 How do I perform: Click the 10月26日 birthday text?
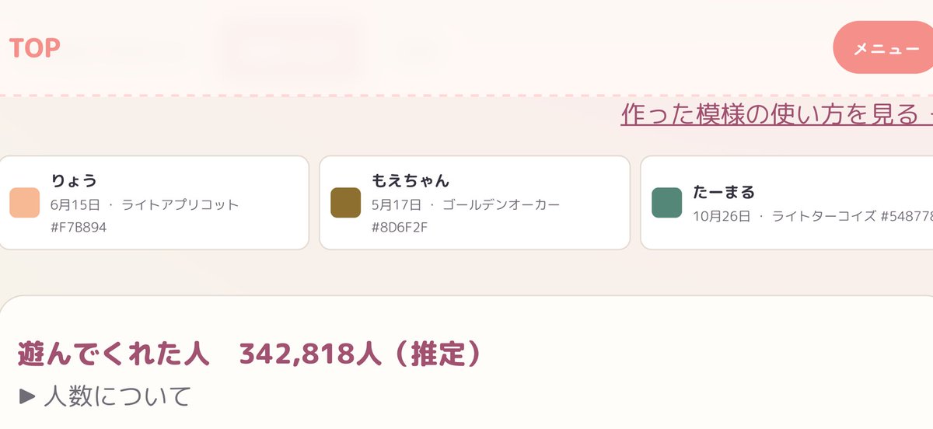click(722, 215)
